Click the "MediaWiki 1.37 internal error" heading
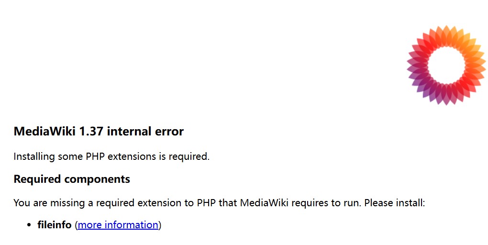The height and width of the screenshot is (245, 488). pyautogui.click(x=99, y=132)
